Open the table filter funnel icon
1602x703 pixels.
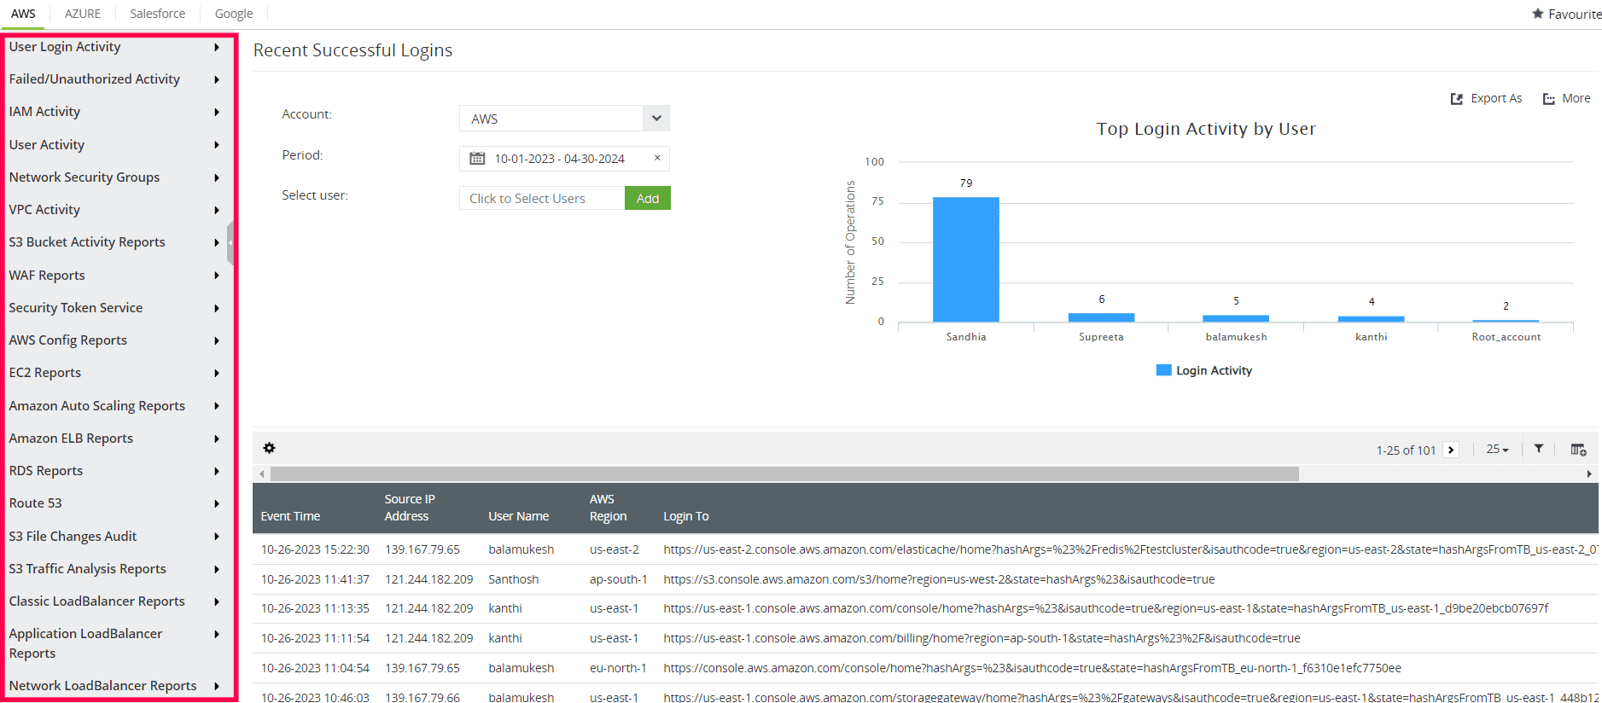(1538, 449)
